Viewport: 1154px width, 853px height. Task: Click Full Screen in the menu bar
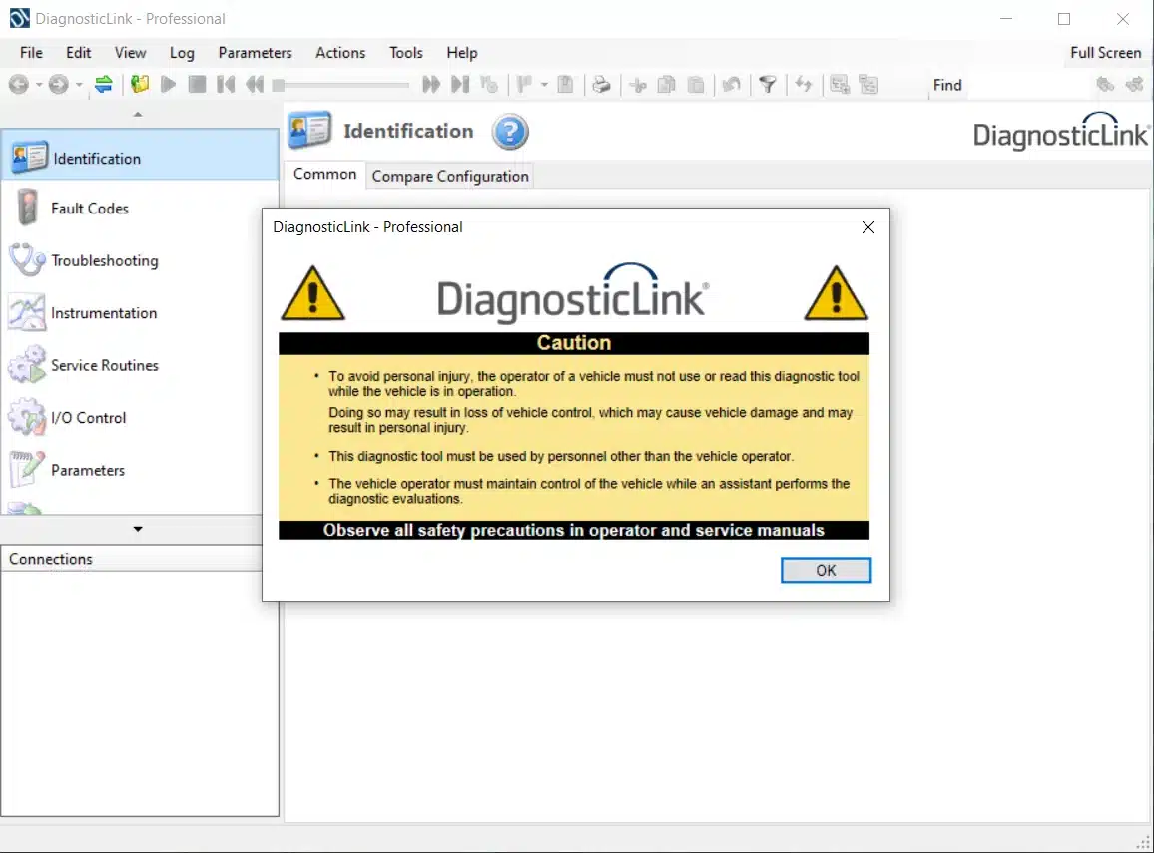point(1105,53)
